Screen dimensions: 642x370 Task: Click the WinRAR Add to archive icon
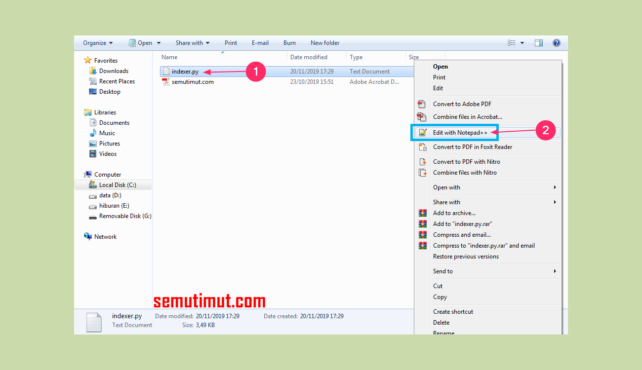pyautogui.click(x=423, y=213)
